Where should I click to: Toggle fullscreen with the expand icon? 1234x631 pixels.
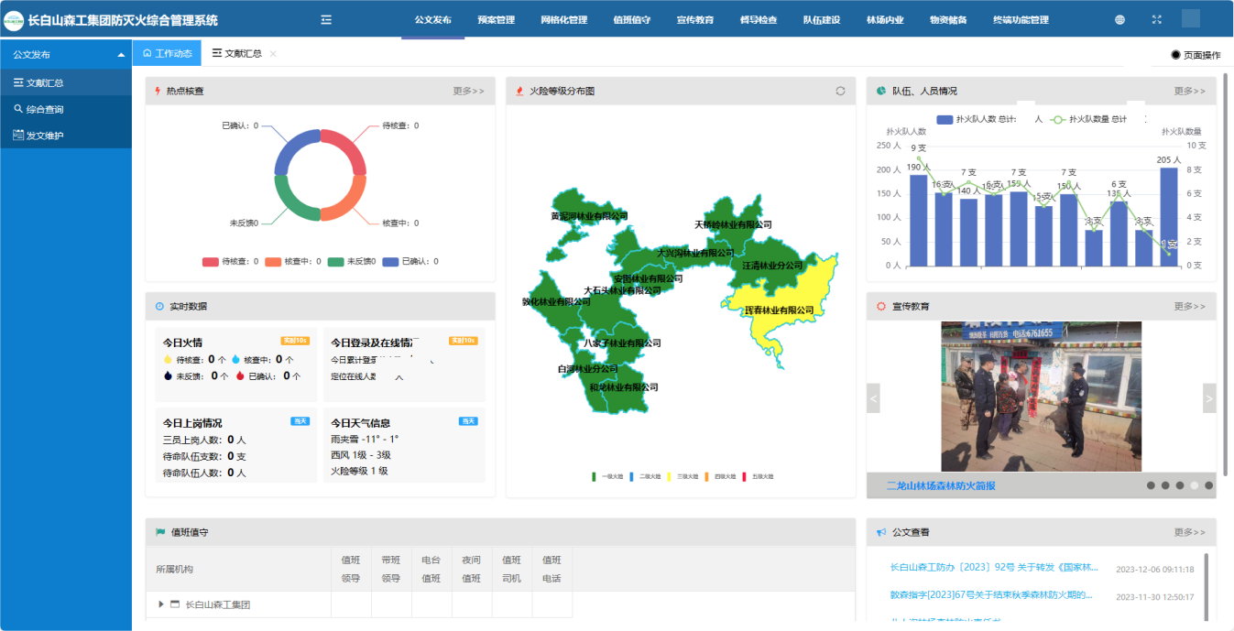pyautogui.click(x=1156, y=19)
